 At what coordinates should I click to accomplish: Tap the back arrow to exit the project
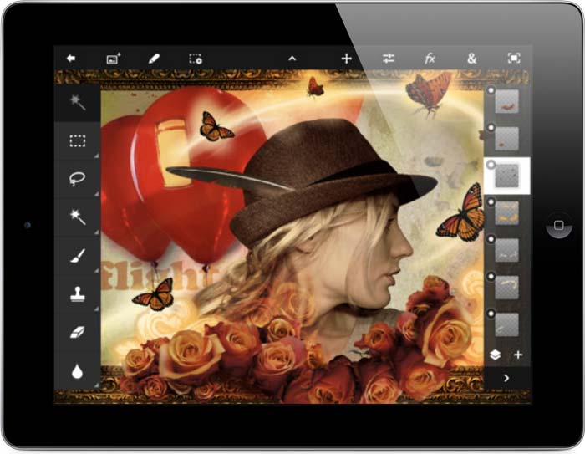pos(71,59)
